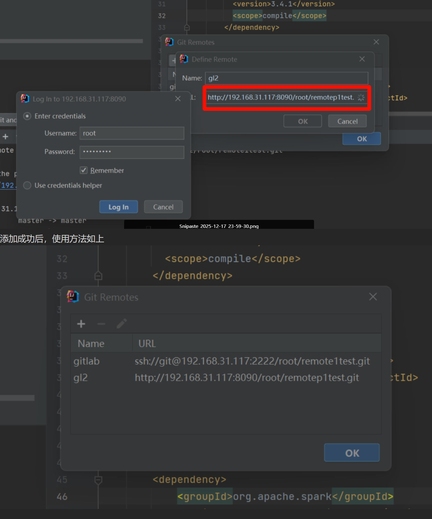Click the IntelliJ icon in lower Git Remotes title
Screen dimensions: 432x519
pyautogui.click(x=73, y=297)
